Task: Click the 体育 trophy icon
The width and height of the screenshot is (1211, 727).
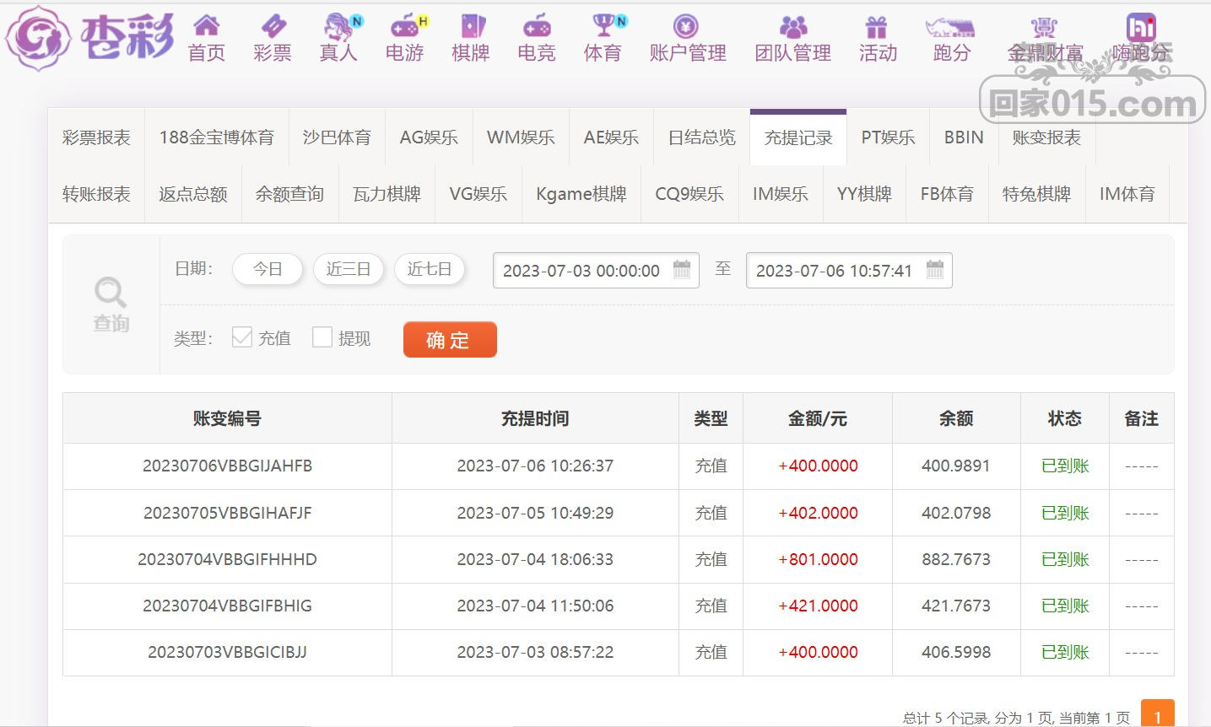Action: click(x=603, y=26)
